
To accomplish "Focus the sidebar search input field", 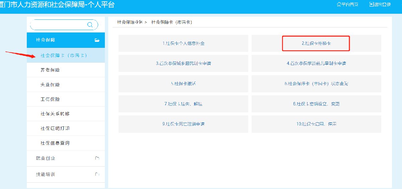I will 59,25.
